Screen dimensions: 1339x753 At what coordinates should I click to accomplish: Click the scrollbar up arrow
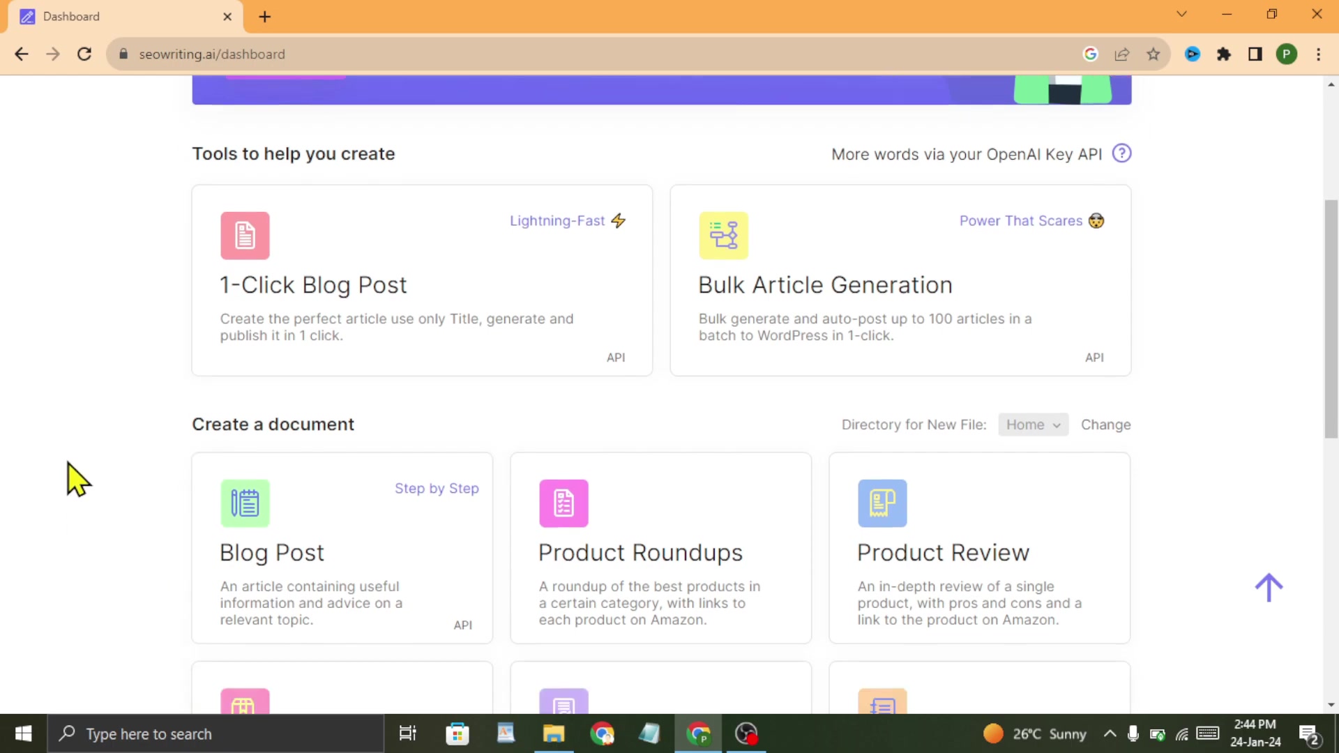tap(1331, 84)
